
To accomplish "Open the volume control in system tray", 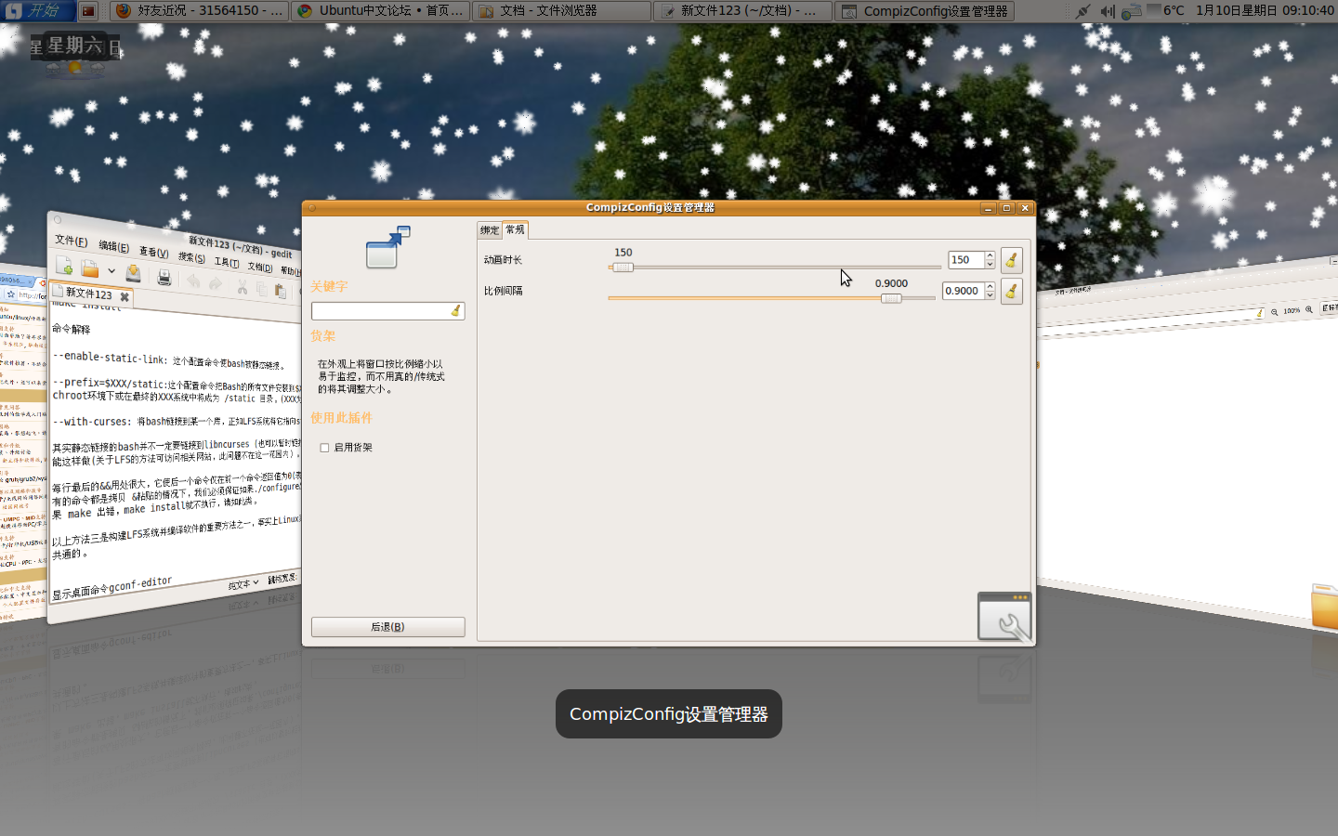I will [1107, 11].
